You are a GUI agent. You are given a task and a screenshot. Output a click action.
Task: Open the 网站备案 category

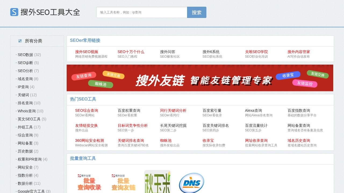click(25, 143)
